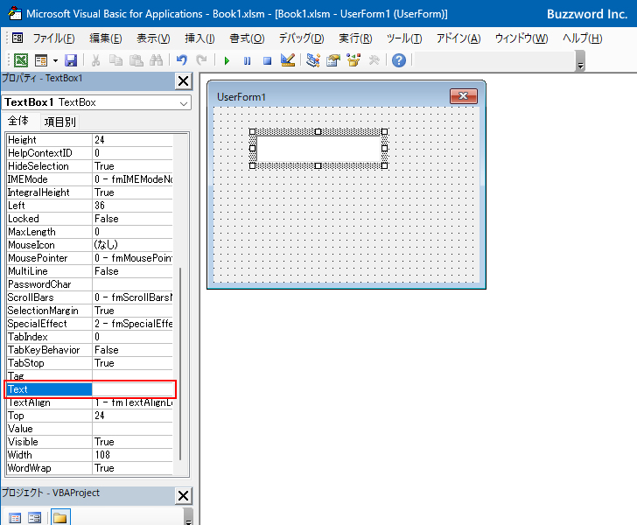Open the View Microsoft Excel icon
637x525 pixels.
(21, 60)
